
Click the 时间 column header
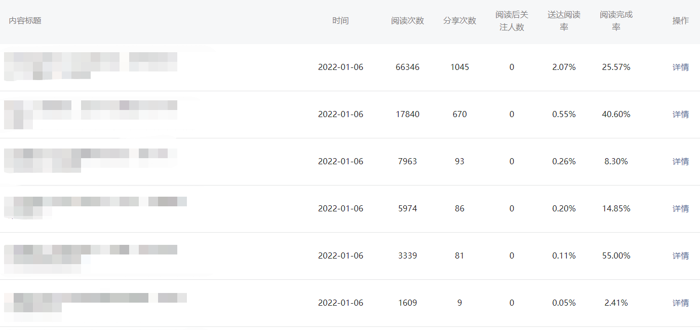tap(340, 21)
